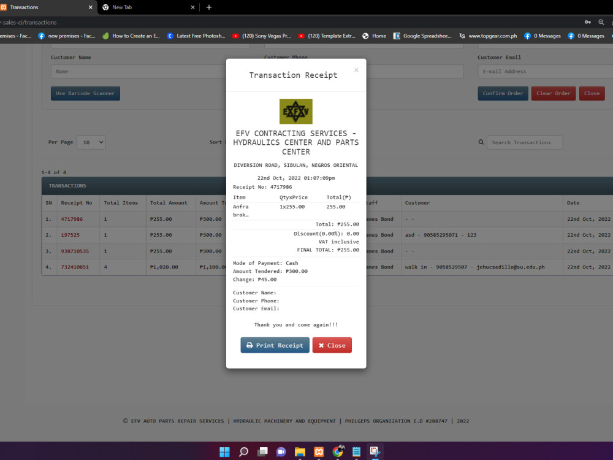
Task: Focus the Search Transactions field
Action: tap(525, 142)
